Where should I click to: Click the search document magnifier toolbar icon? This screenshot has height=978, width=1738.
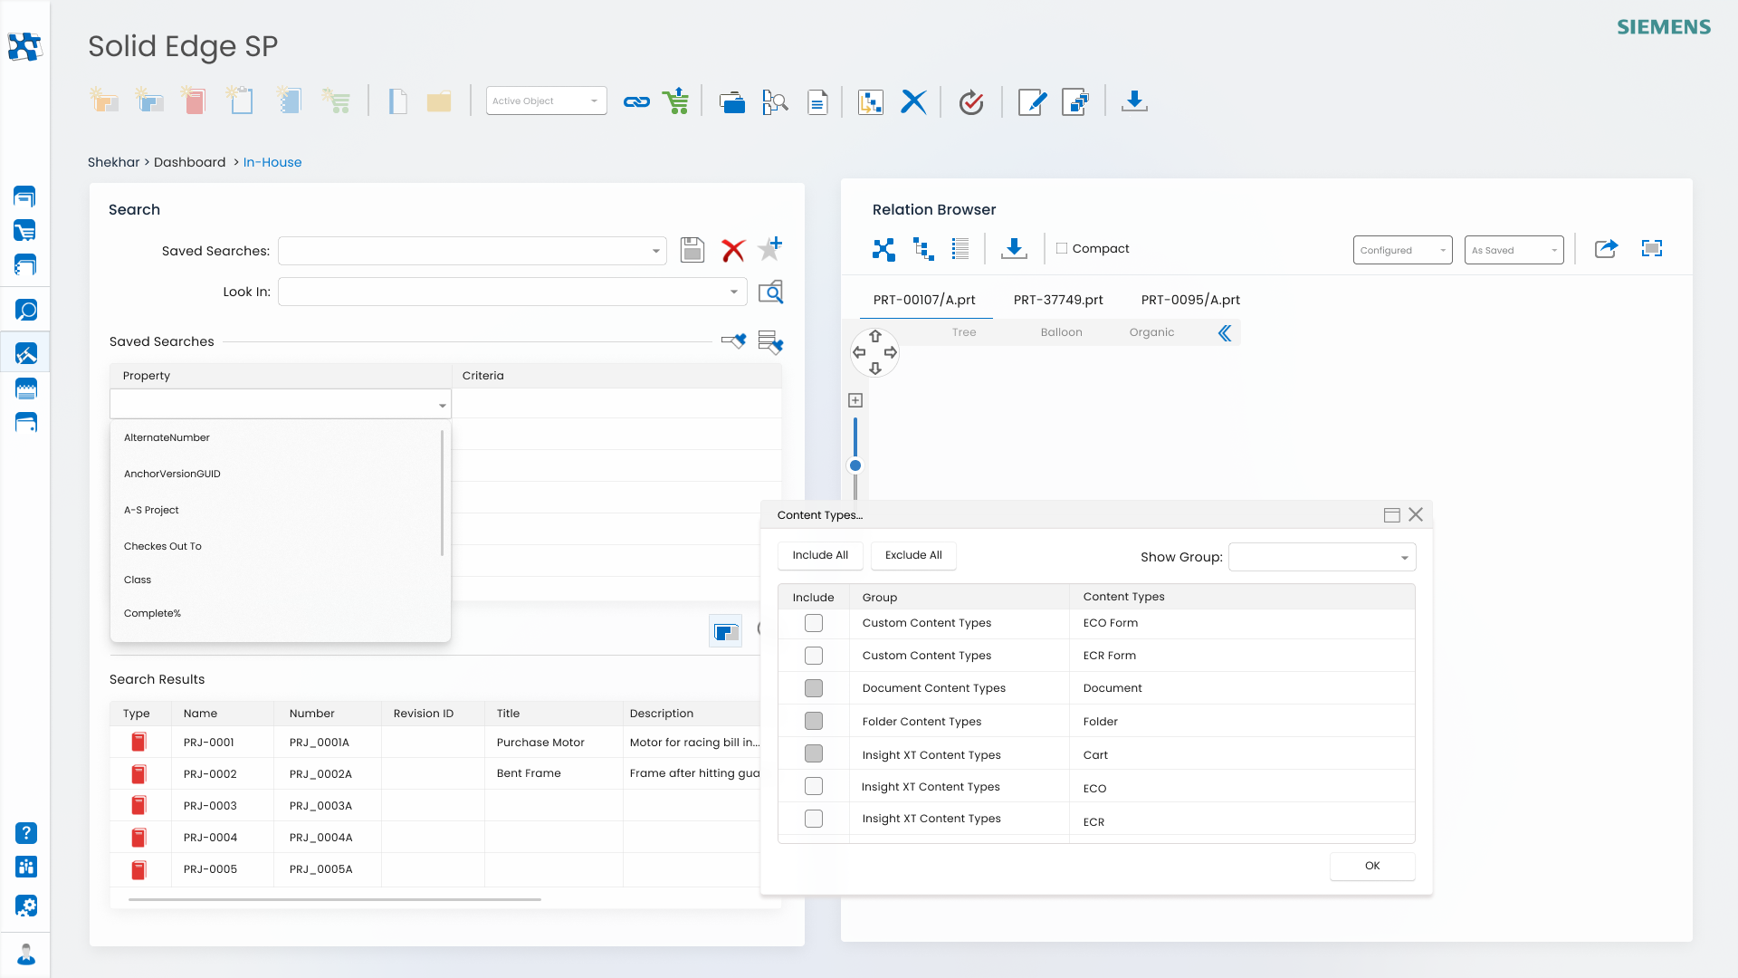point(775,101)
